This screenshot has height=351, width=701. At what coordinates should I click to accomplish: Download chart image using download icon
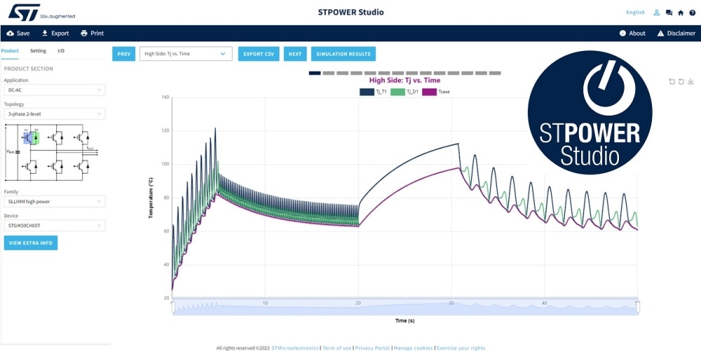[690, 82]
